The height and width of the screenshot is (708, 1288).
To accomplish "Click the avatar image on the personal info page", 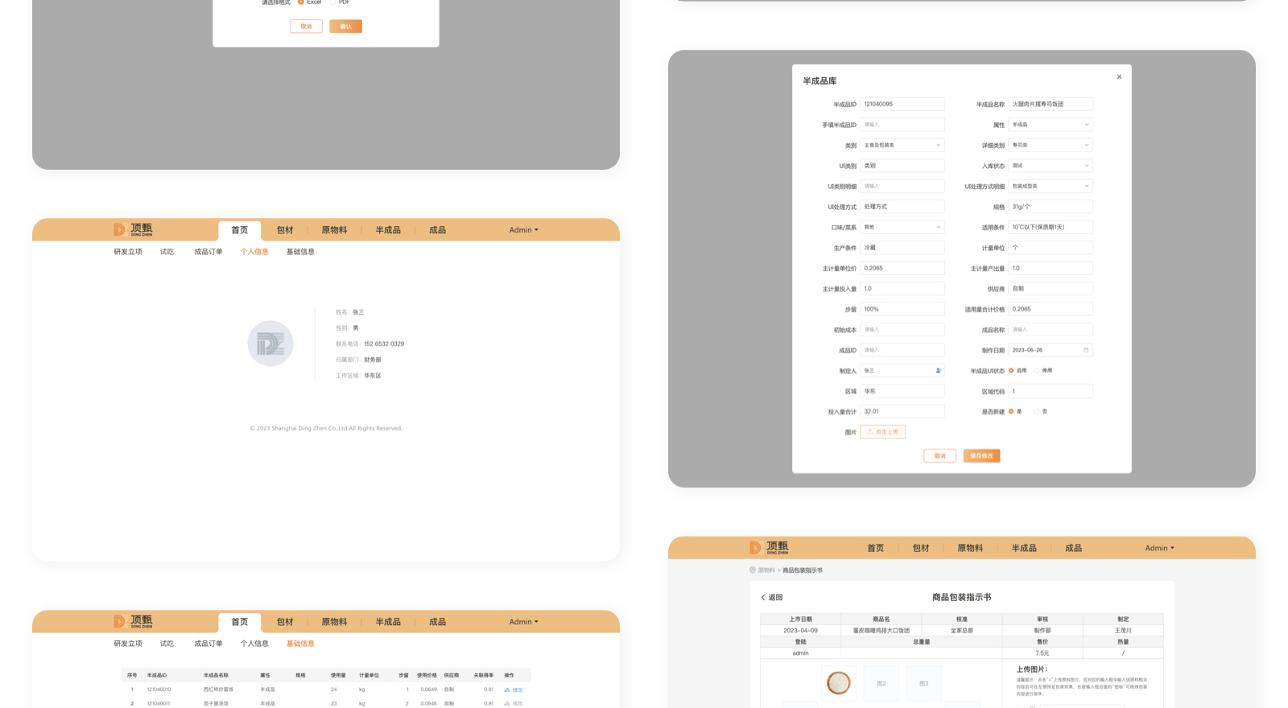I will click(x=270, y=344).
